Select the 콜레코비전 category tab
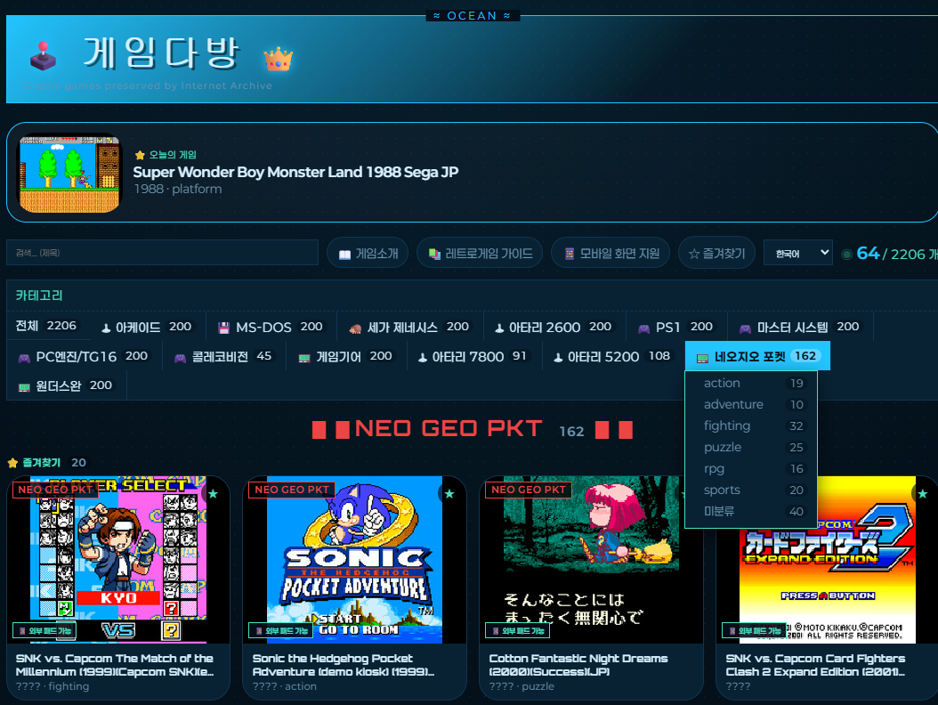This screenshot has height=705, width=938. (x=222, y=356)
